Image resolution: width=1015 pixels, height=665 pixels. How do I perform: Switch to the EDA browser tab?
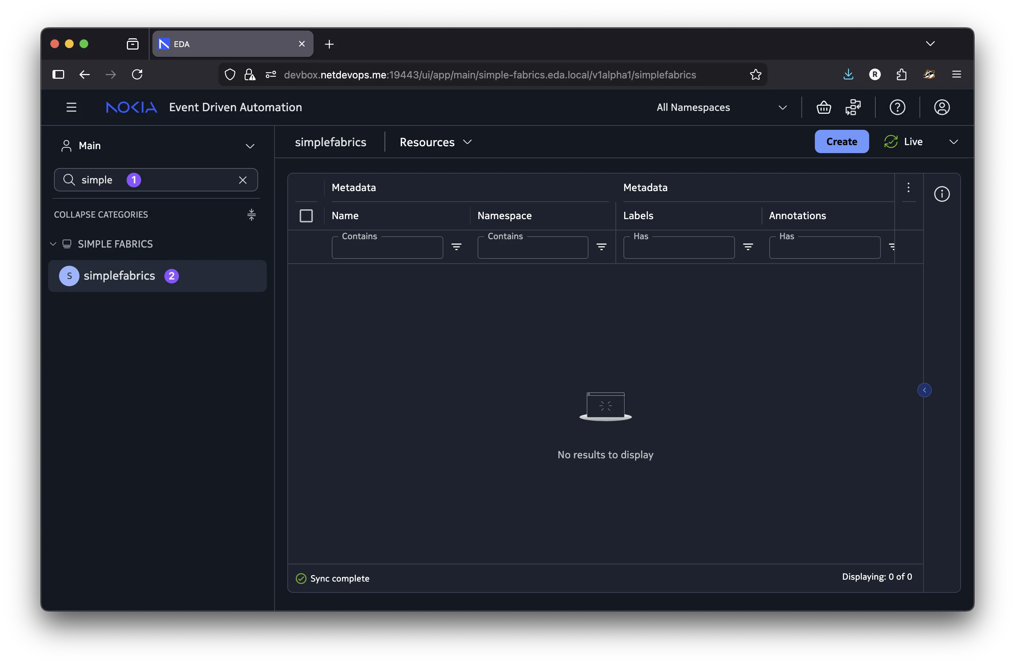tap(233, 44)
